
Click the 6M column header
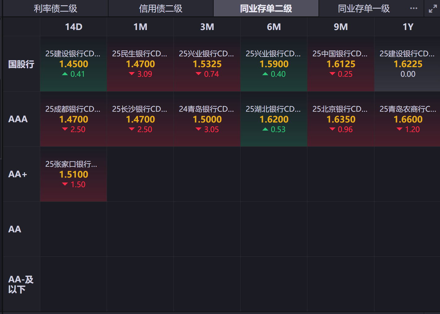click(274, 27)
